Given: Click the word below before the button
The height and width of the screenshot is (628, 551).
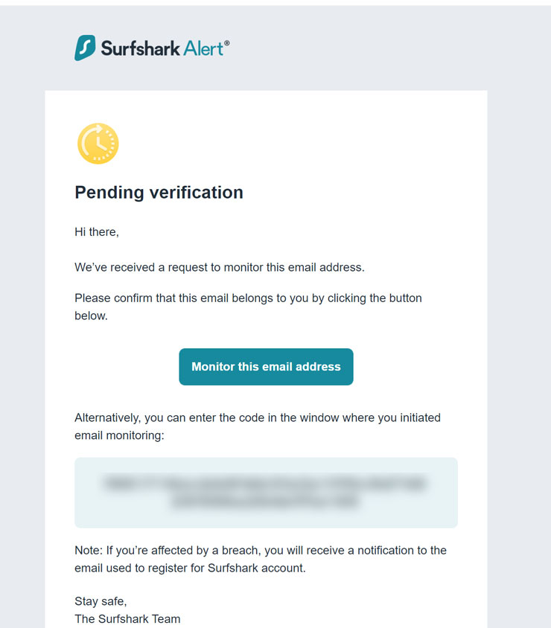Looking at the screenshot, I should (91, 315).
